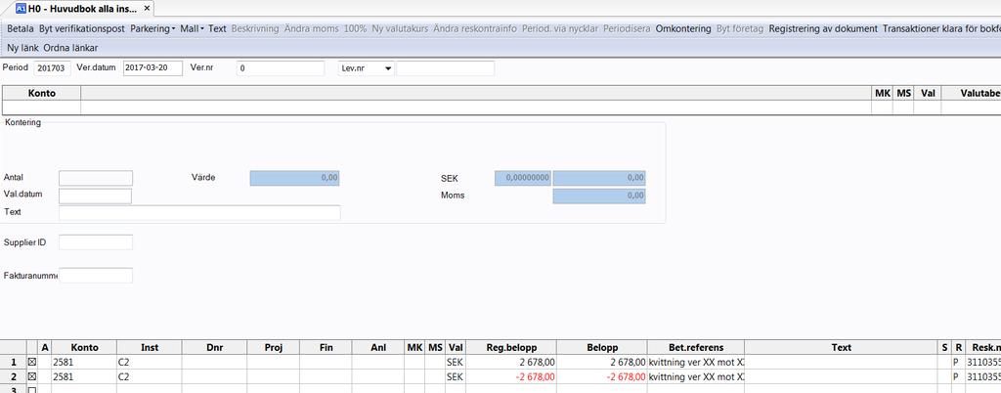Click Reg.belopp -2 678,00 in row 2
Viewport: 1001px width, 393px height.
pyautogui.click(x=511, y=377)
